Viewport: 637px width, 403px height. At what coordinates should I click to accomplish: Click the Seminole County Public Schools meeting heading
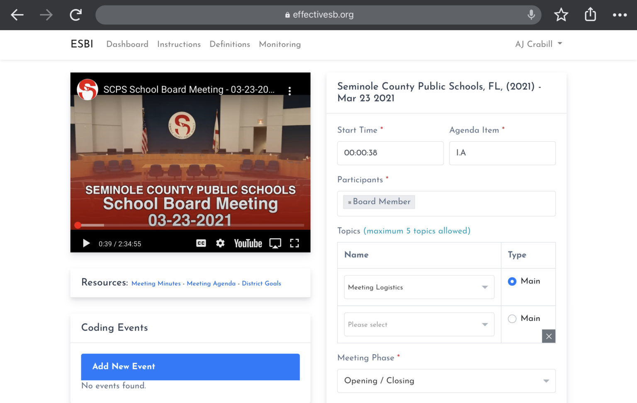[x=439, y=92]
